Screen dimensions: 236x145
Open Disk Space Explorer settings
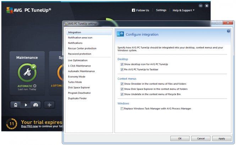coord(79,87)
